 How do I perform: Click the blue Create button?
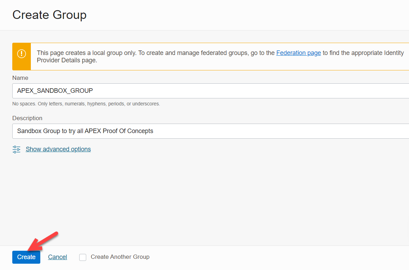coord(26,257)
